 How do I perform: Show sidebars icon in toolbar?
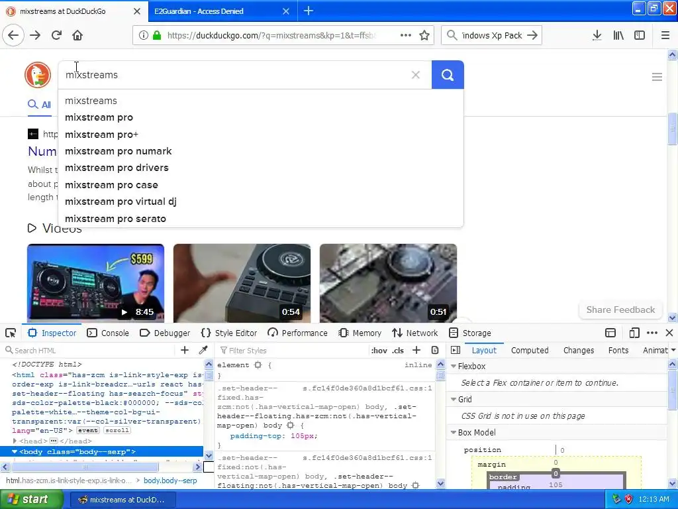coord(640,36)
